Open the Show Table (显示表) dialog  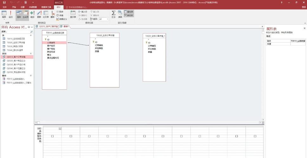[x=73, y=15]
